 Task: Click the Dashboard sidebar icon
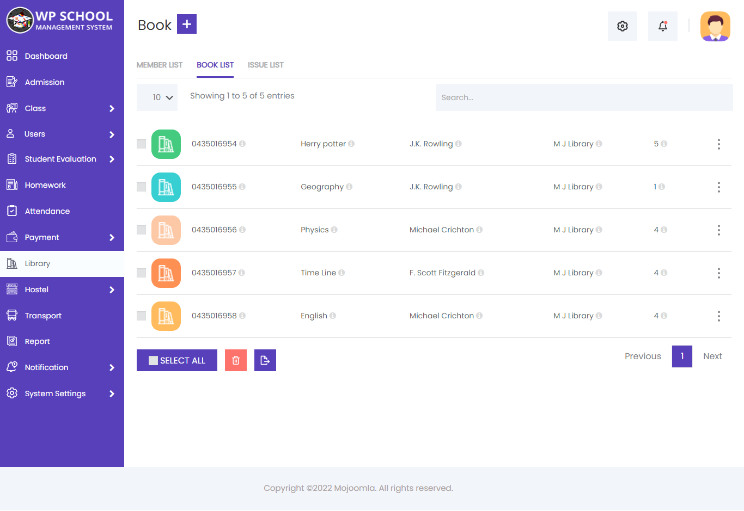(12, 56)
